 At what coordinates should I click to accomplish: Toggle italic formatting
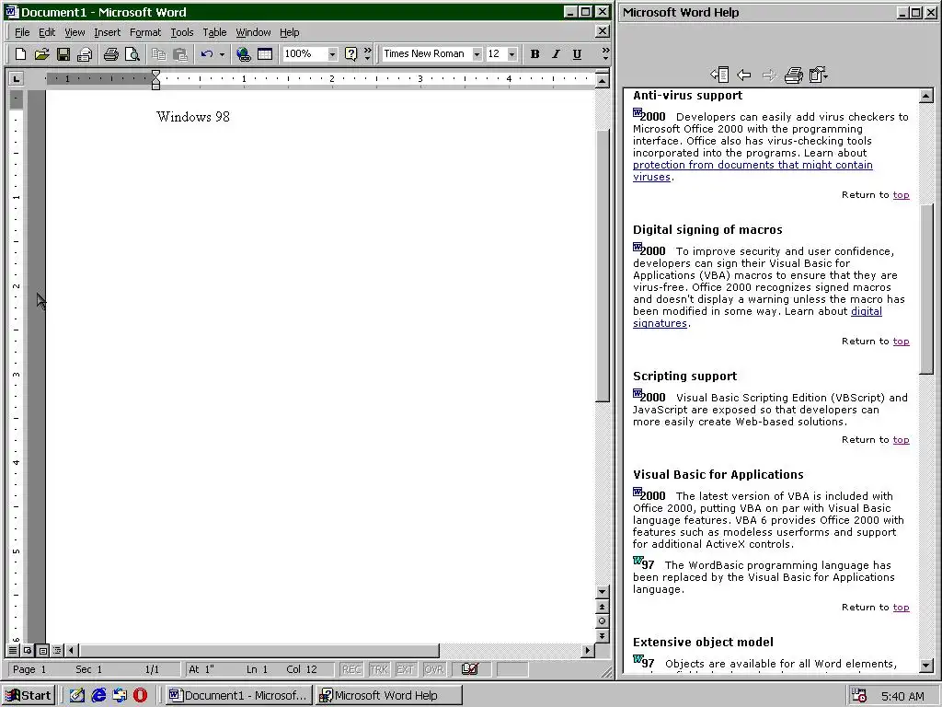[556, 54]
